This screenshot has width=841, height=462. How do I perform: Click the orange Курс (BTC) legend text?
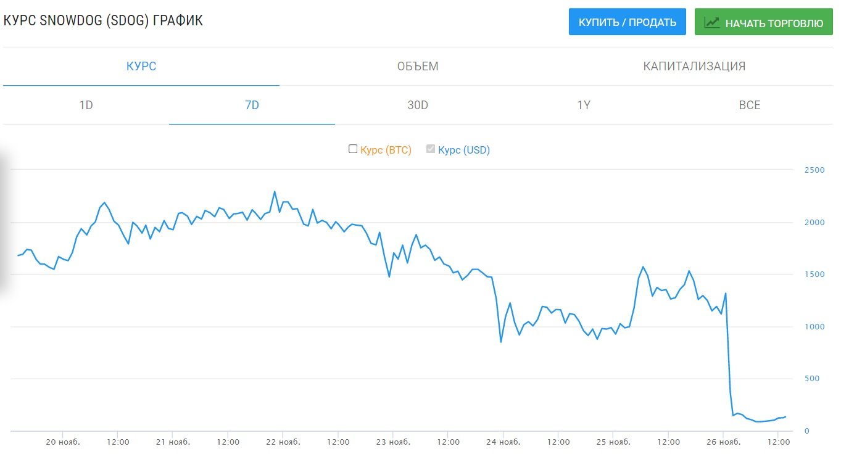pos(386,150)
